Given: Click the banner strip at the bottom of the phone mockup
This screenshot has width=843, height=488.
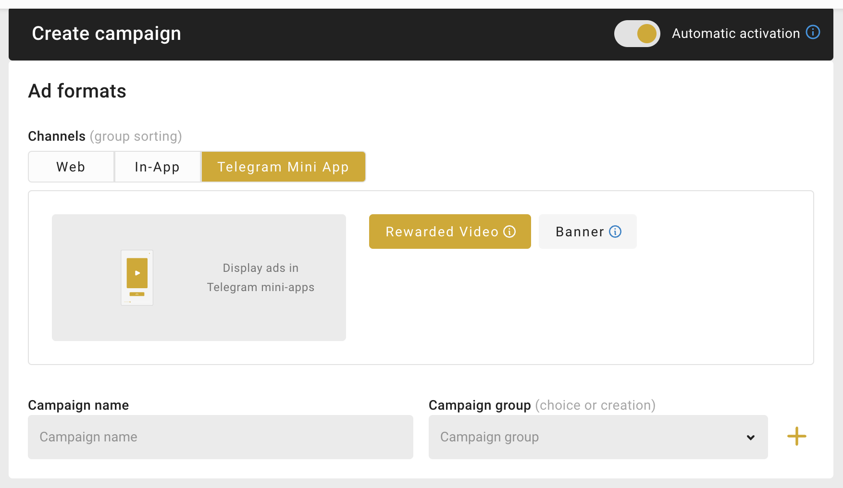Looking at the screenshot, I should click(136, 294).
